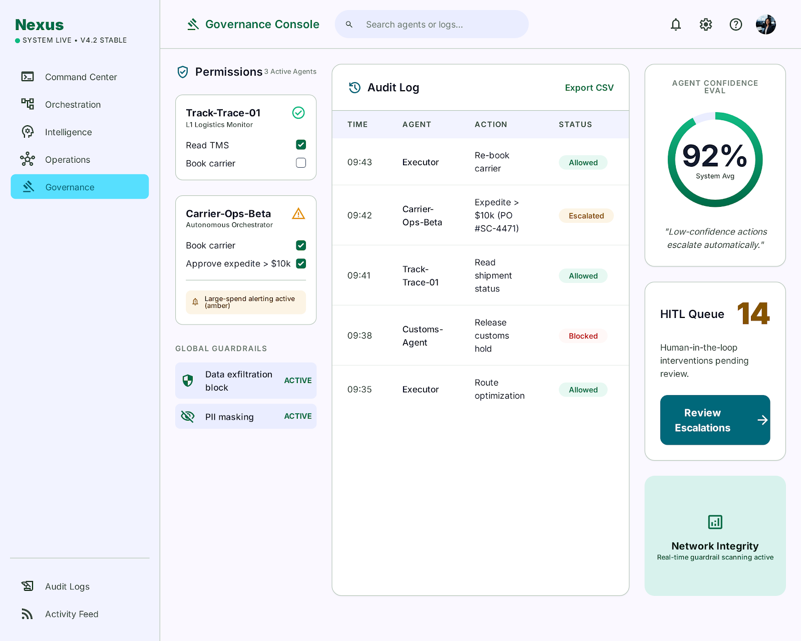801x641 pixels.
Task: Click Track-Trace-01 verified check icon
Action: click(x=298, y=113)
